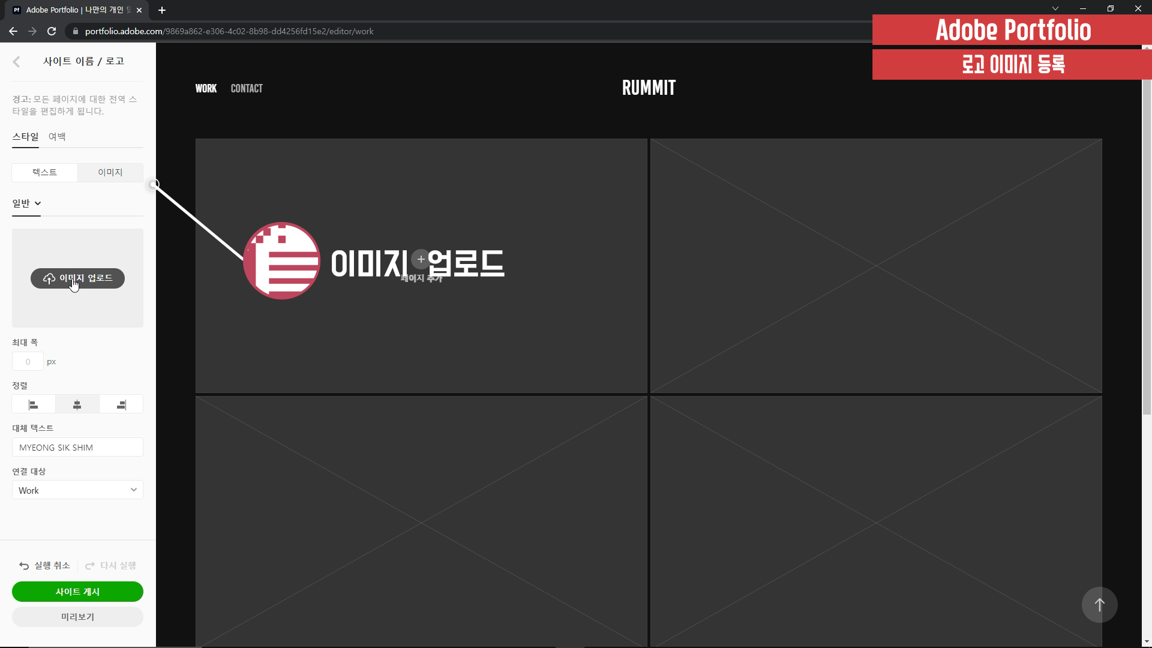Viewport: 1152px width, 648px height.
Task: Switch to the 여백 tab
Action: (57, 137)
